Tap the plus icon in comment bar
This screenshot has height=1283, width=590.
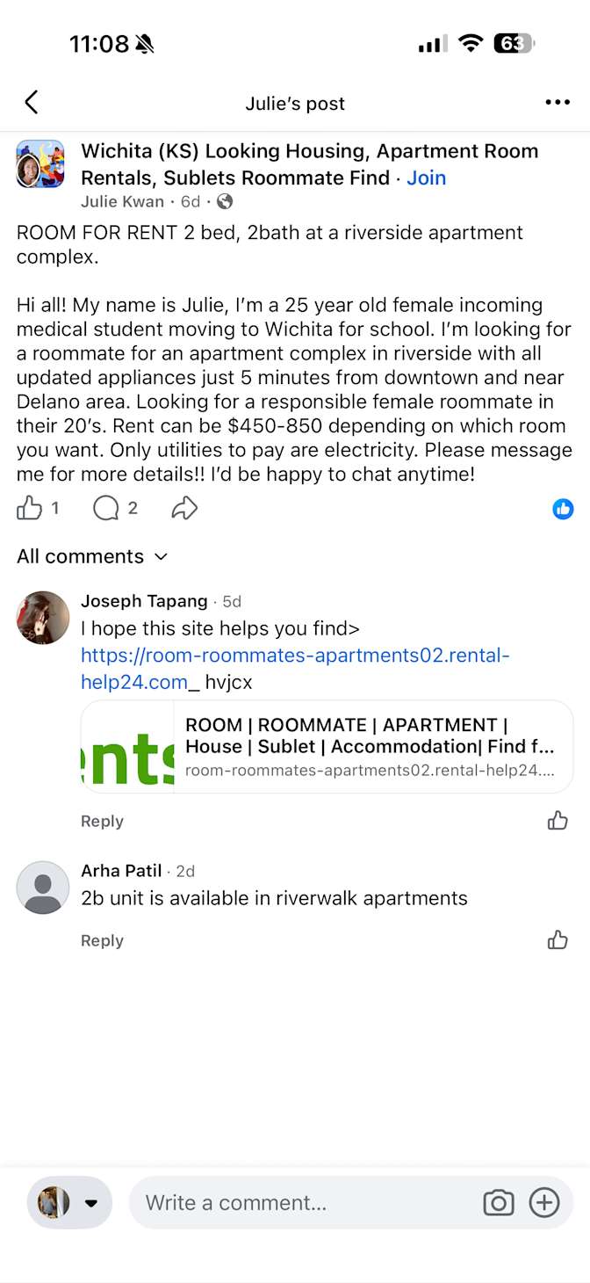[544, 1203]
